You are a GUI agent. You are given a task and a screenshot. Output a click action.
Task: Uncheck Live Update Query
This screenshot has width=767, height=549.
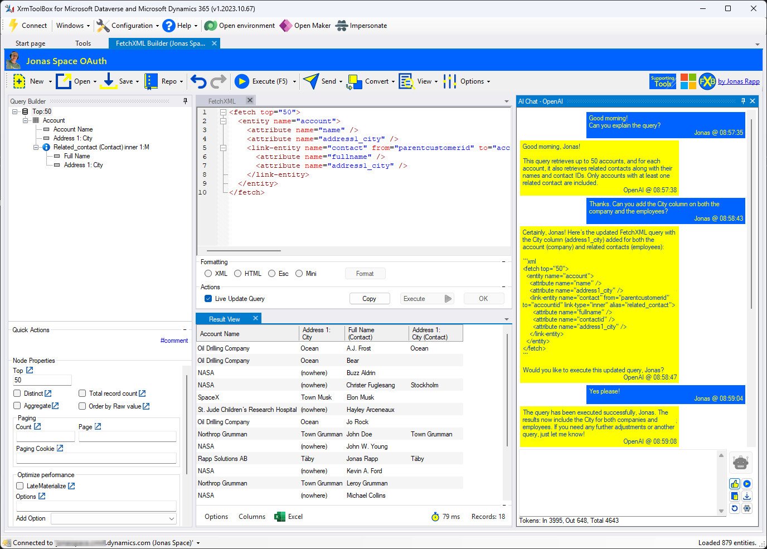208,299
